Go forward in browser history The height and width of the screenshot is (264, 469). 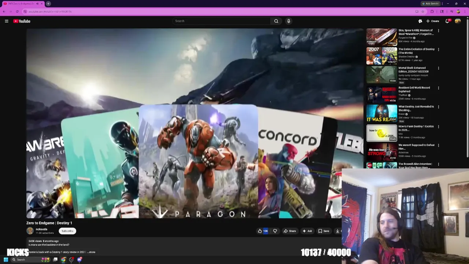[x=10, y=11]
